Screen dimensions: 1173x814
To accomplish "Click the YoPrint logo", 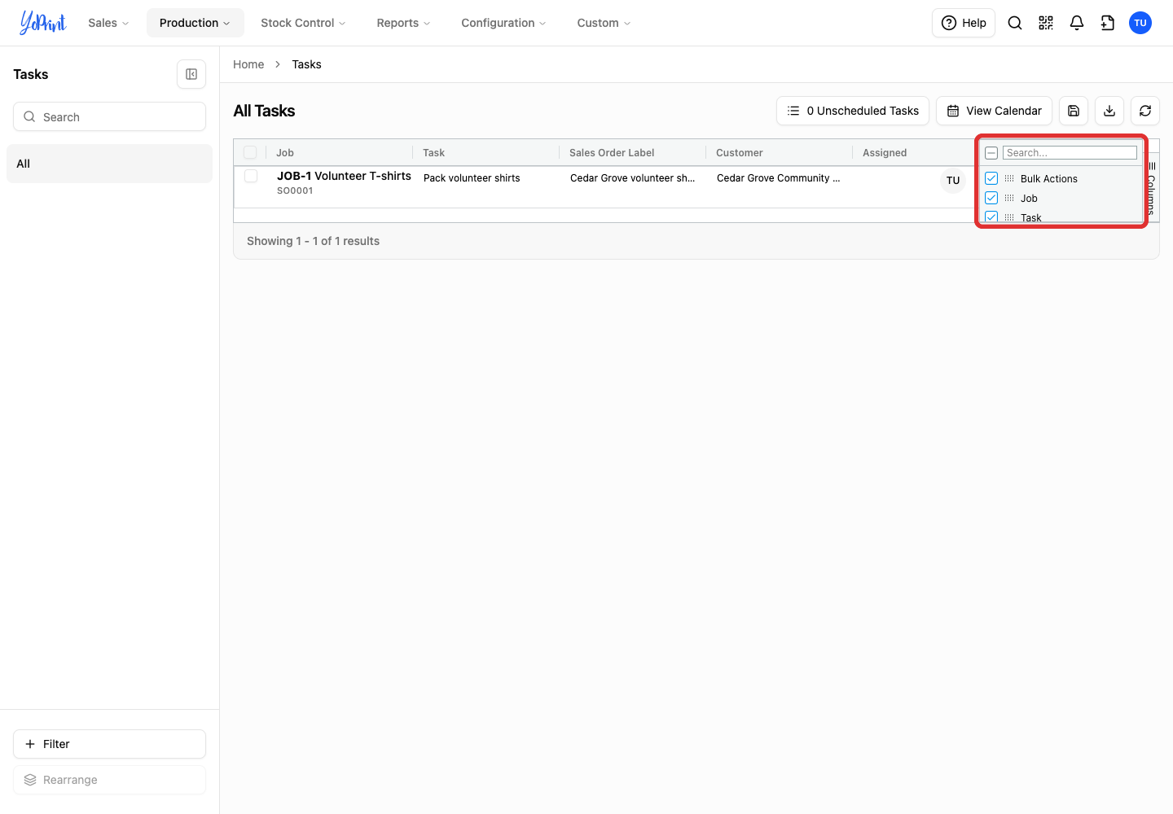I will pyautogui.click(x=42, y=23).
